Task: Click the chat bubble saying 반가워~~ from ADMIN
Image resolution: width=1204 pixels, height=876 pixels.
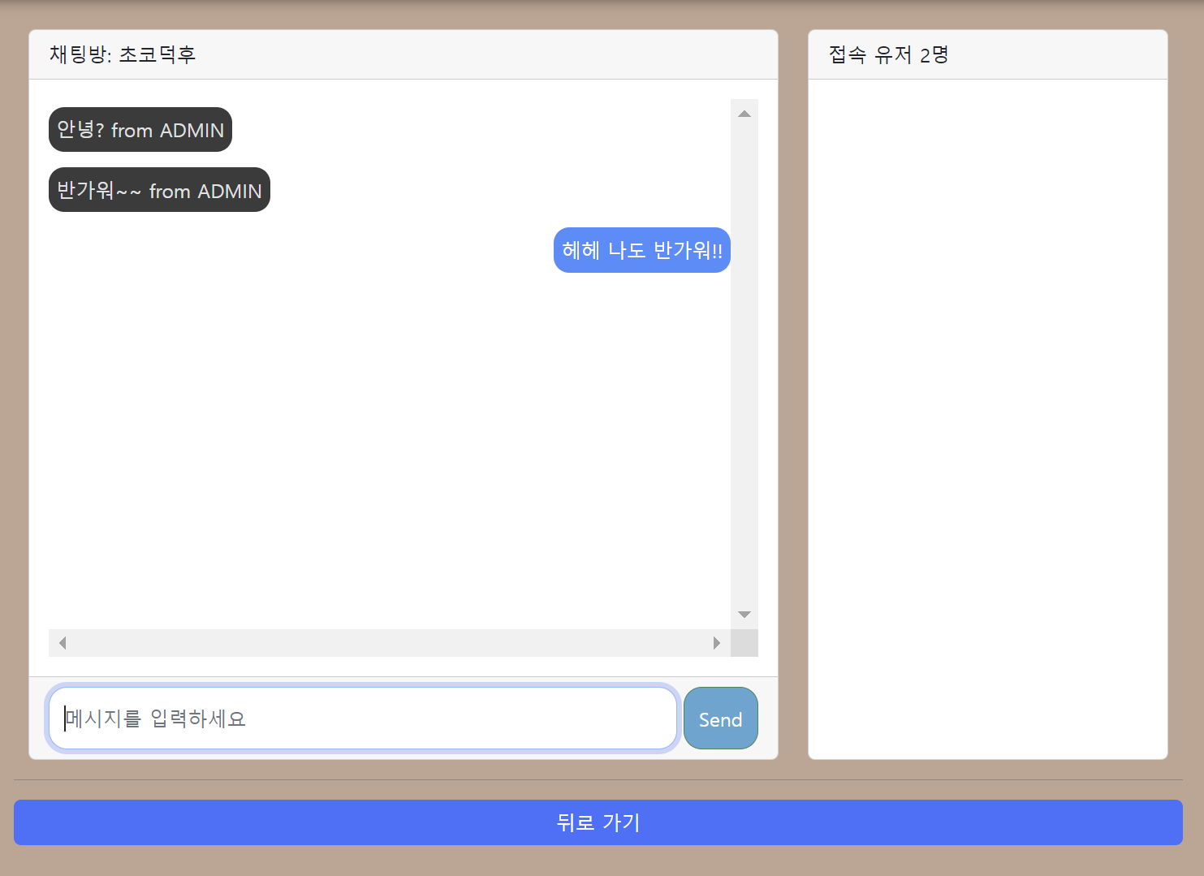Action: click(159, 189)
